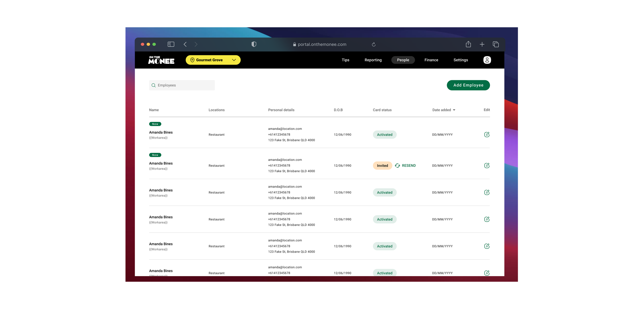Click the browser sidebar toggle icon
The height and width of the screenshot is (309, 643).
click(x=171, y=44)
